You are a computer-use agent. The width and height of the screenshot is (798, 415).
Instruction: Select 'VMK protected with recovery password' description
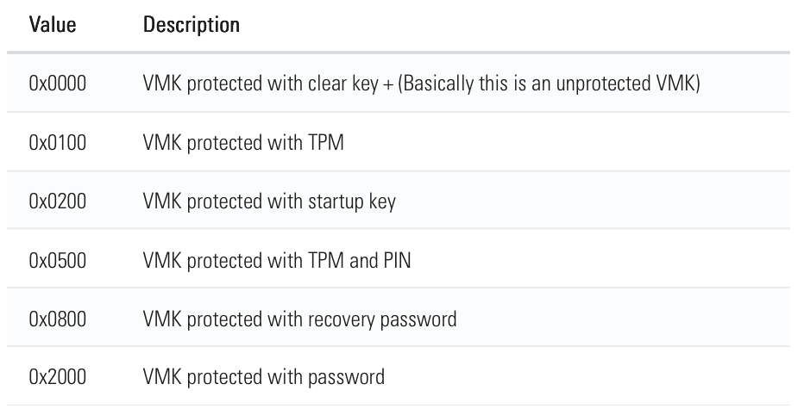(299, 319)
